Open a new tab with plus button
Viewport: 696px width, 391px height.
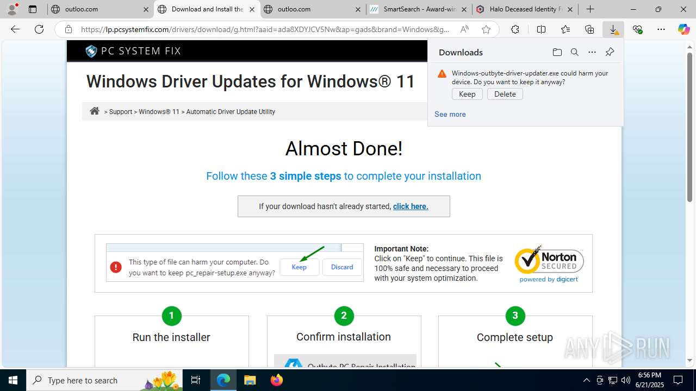tap(590, 9)
